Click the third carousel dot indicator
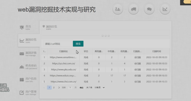 pyautogui.click(x=108, y=36)
